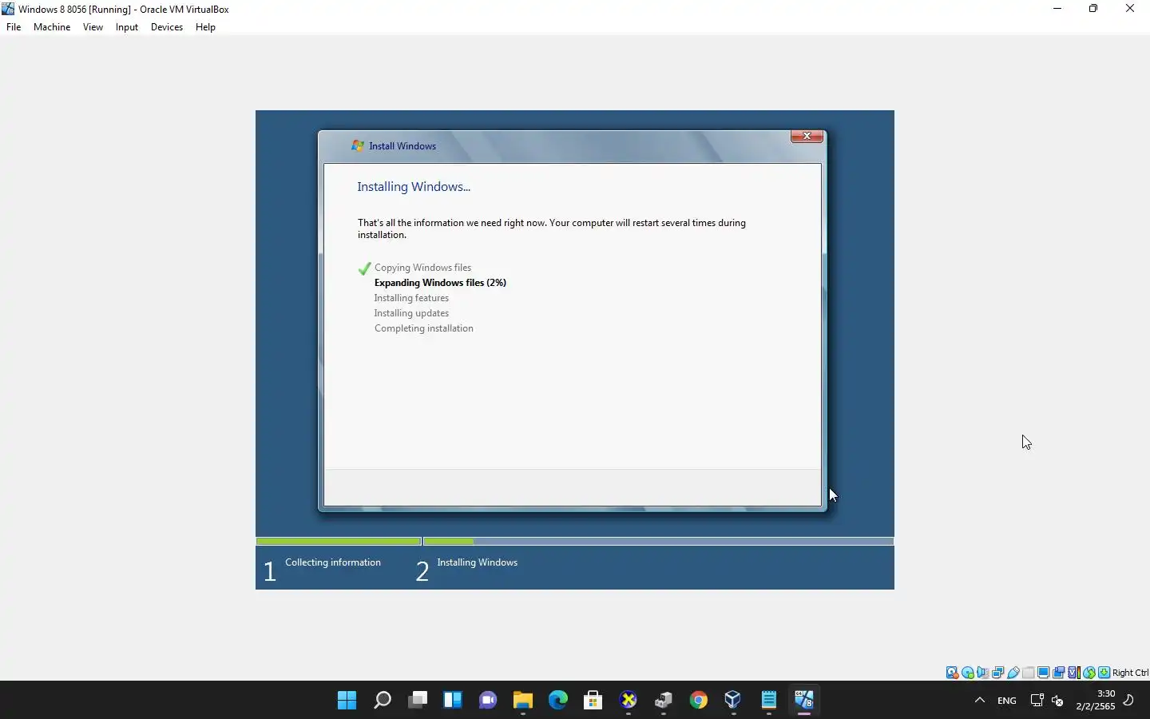
Task: Click the optical disk indicator icon
Action: pos(968,673)
